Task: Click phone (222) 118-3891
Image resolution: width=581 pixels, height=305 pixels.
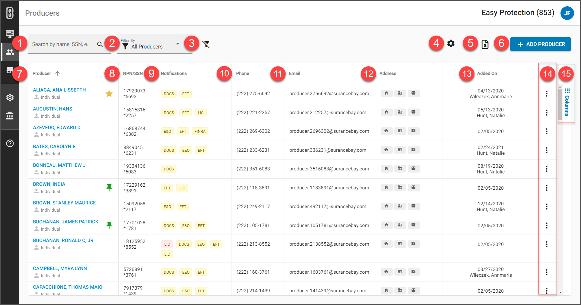Action: point(253,188)
